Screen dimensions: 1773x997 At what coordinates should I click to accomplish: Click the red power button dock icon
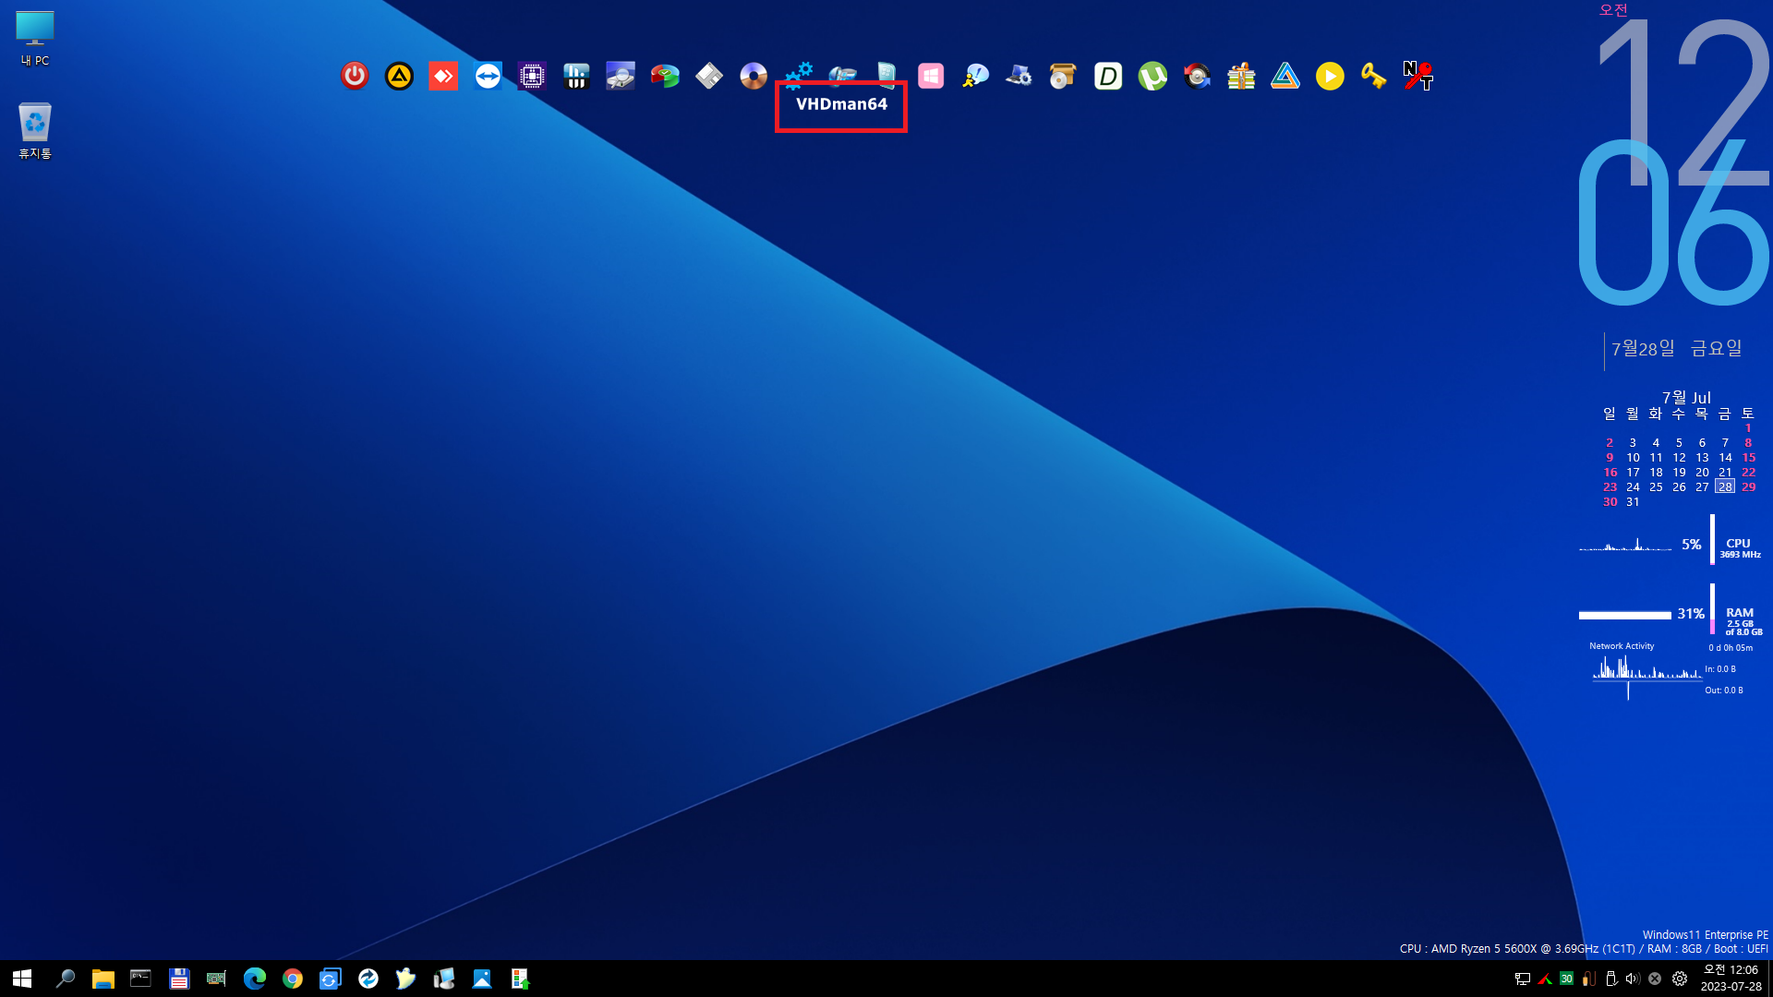click(x=355, y=76)
